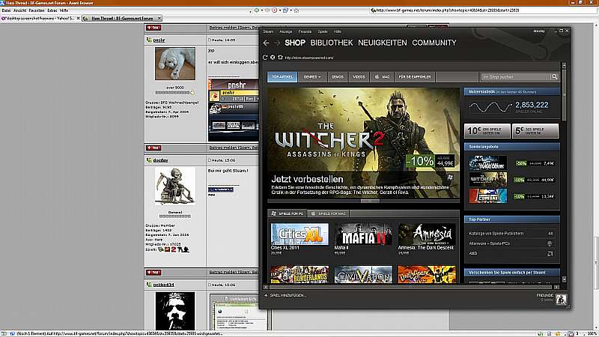Open the dropdown arrow beside the browser back button
This screenshot has width=599, height=337.
[262, 10]
